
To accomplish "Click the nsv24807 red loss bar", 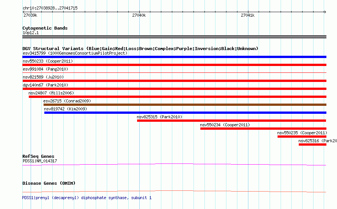I will (x=178, y=97).
